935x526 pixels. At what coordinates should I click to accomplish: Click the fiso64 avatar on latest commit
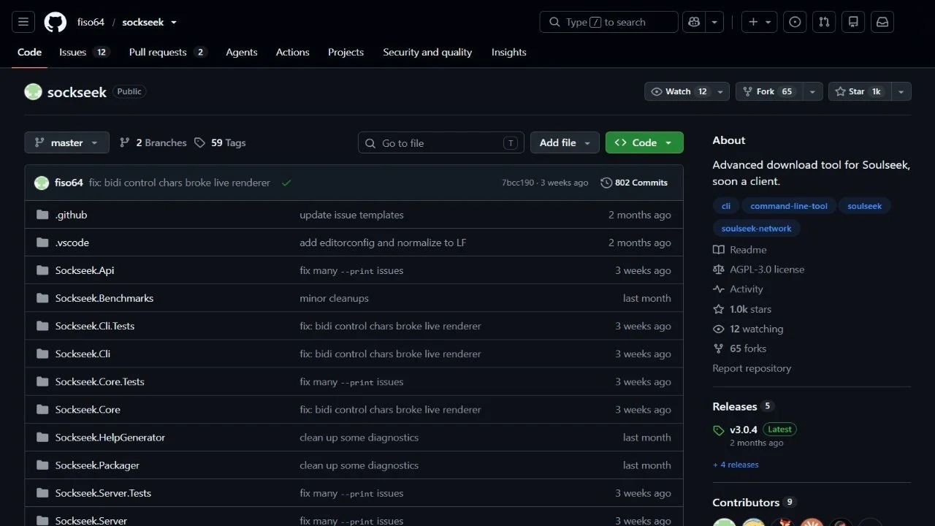[42, 183]
